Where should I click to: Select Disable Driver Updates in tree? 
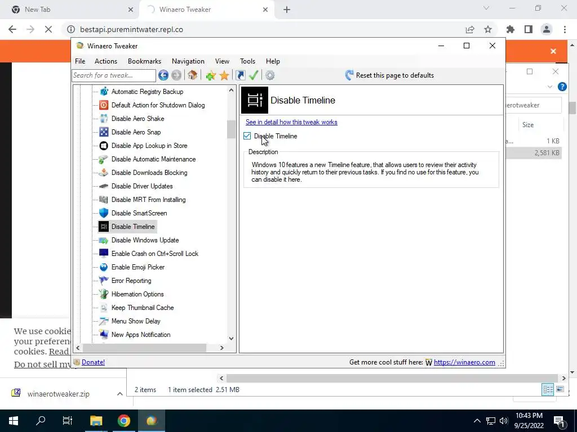142,186
